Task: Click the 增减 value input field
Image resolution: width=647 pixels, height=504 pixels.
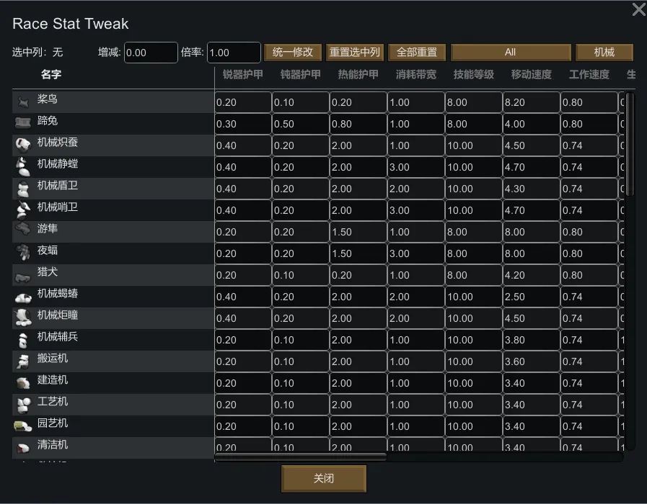Action: point(151,53)
